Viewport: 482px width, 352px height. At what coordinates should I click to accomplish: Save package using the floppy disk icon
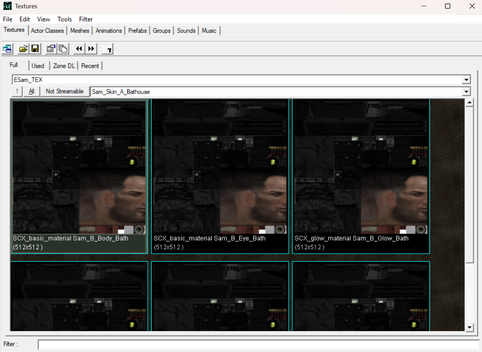(35, 49)
